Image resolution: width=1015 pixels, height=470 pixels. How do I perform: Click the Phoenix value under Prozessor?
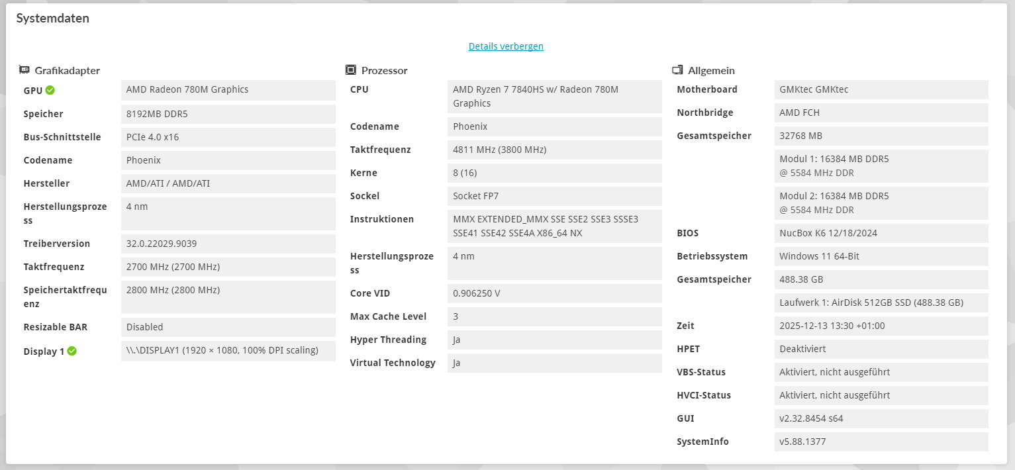coord(555,126)
